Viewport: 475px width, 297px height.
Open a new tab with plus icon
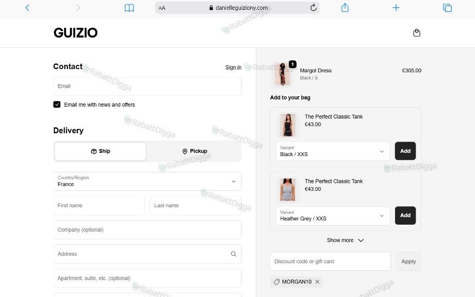pyautogui.click(x=396, y=8)
